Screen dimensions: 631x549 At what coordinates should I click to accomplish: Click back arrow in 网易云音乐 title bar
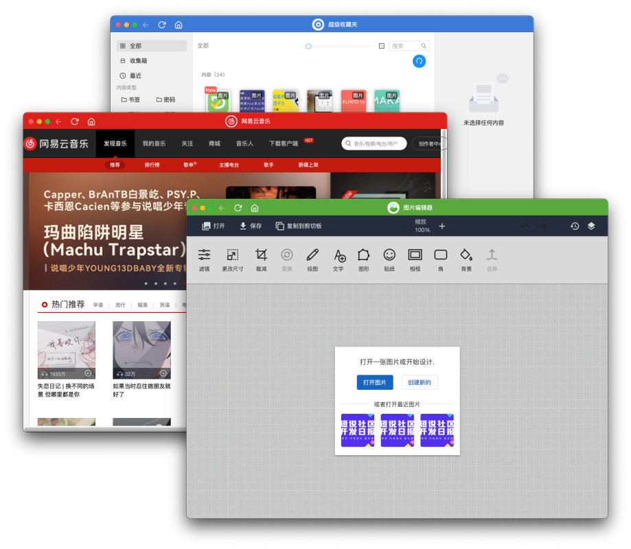(58, 121)
